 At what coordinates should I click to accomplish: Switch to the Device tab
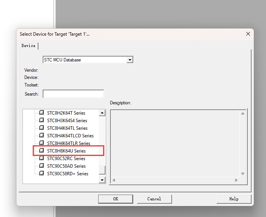click(29, 46)
